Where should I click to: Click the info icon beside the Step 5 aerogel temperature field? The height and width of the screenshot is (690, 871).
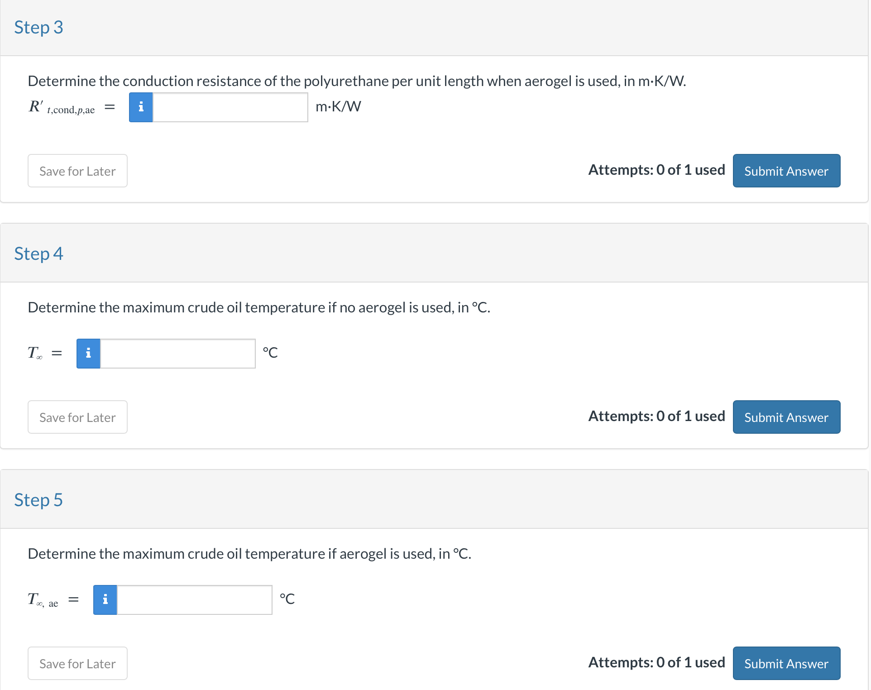[x=105, y=600]
